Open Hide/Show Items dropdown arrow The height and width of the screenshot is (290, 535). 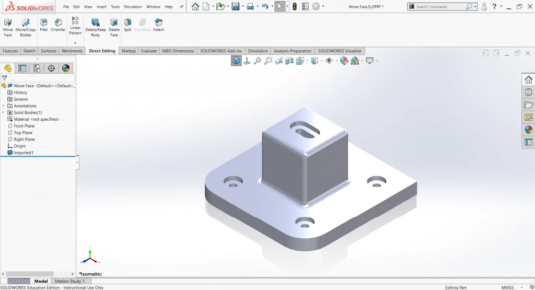[336, 61]
